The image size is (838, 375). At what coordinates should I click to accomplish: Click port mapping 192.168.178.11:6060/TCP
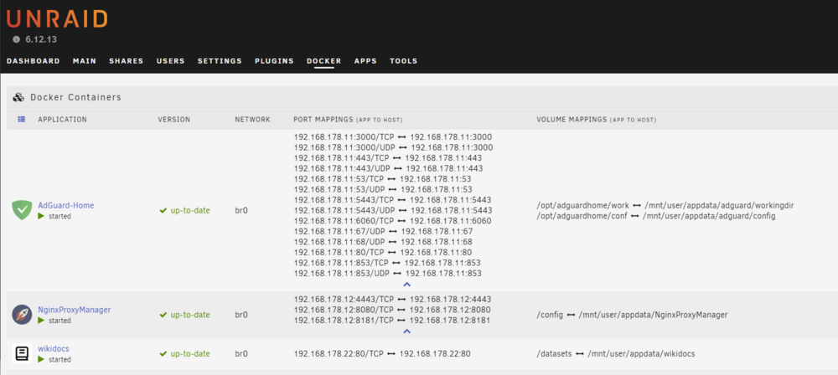(x=392, y=221)
